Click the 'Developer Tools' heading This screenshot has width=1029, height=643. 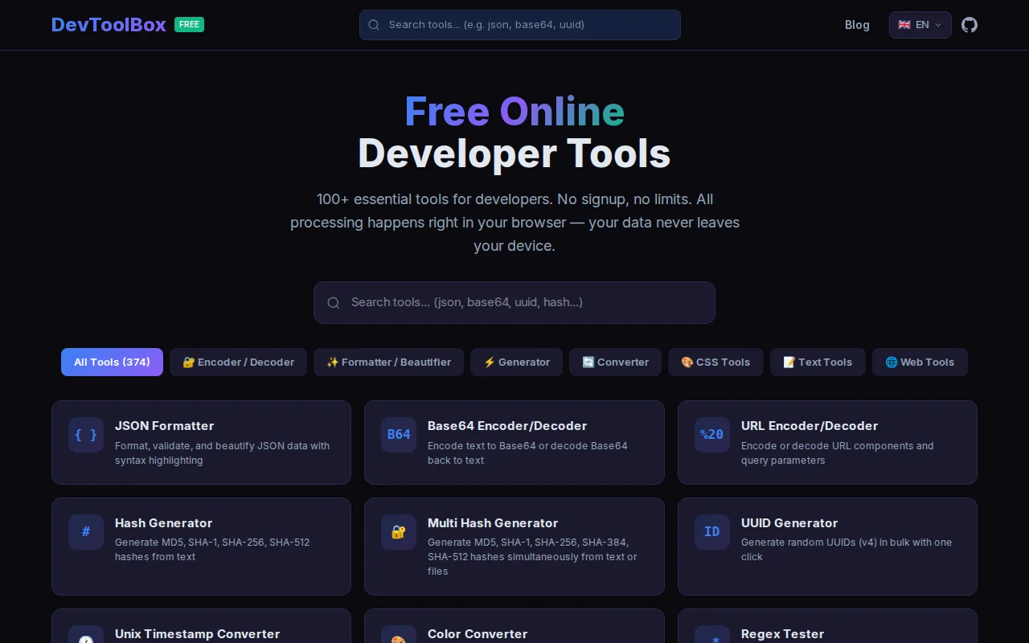[x=514, y=154]
